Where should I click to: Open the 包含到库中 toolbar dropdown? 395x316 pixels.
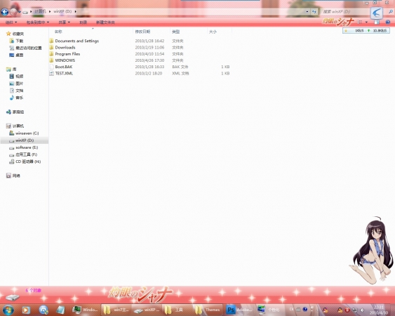37,22
